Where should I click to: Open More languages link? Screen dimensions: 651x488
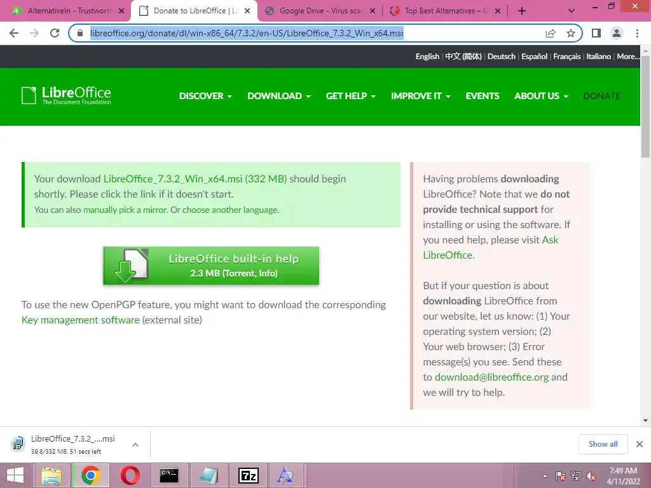point(628,57)
